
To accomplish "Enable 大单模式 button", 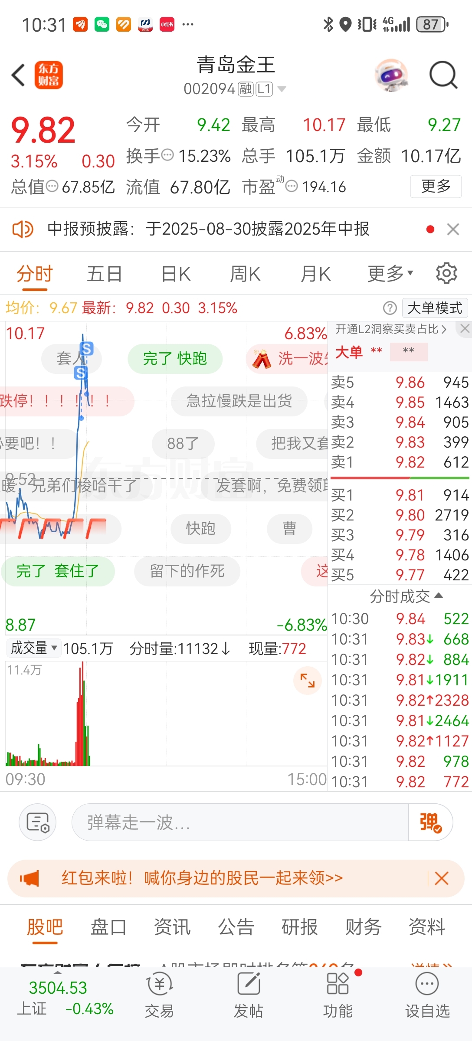I will 435,308.
